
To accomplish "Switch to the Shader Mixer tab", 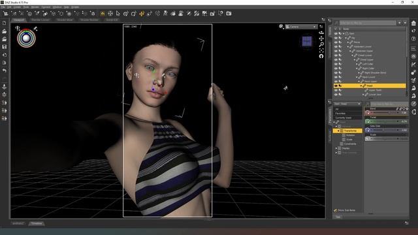I will (65, 20).
